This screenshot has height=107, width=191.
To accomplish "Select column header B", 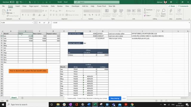I will (x=25, y=31).
